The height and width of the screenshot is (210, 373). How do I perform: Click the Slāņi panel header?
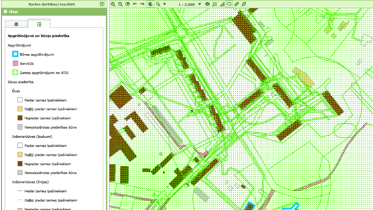click(x=54, y=12)
